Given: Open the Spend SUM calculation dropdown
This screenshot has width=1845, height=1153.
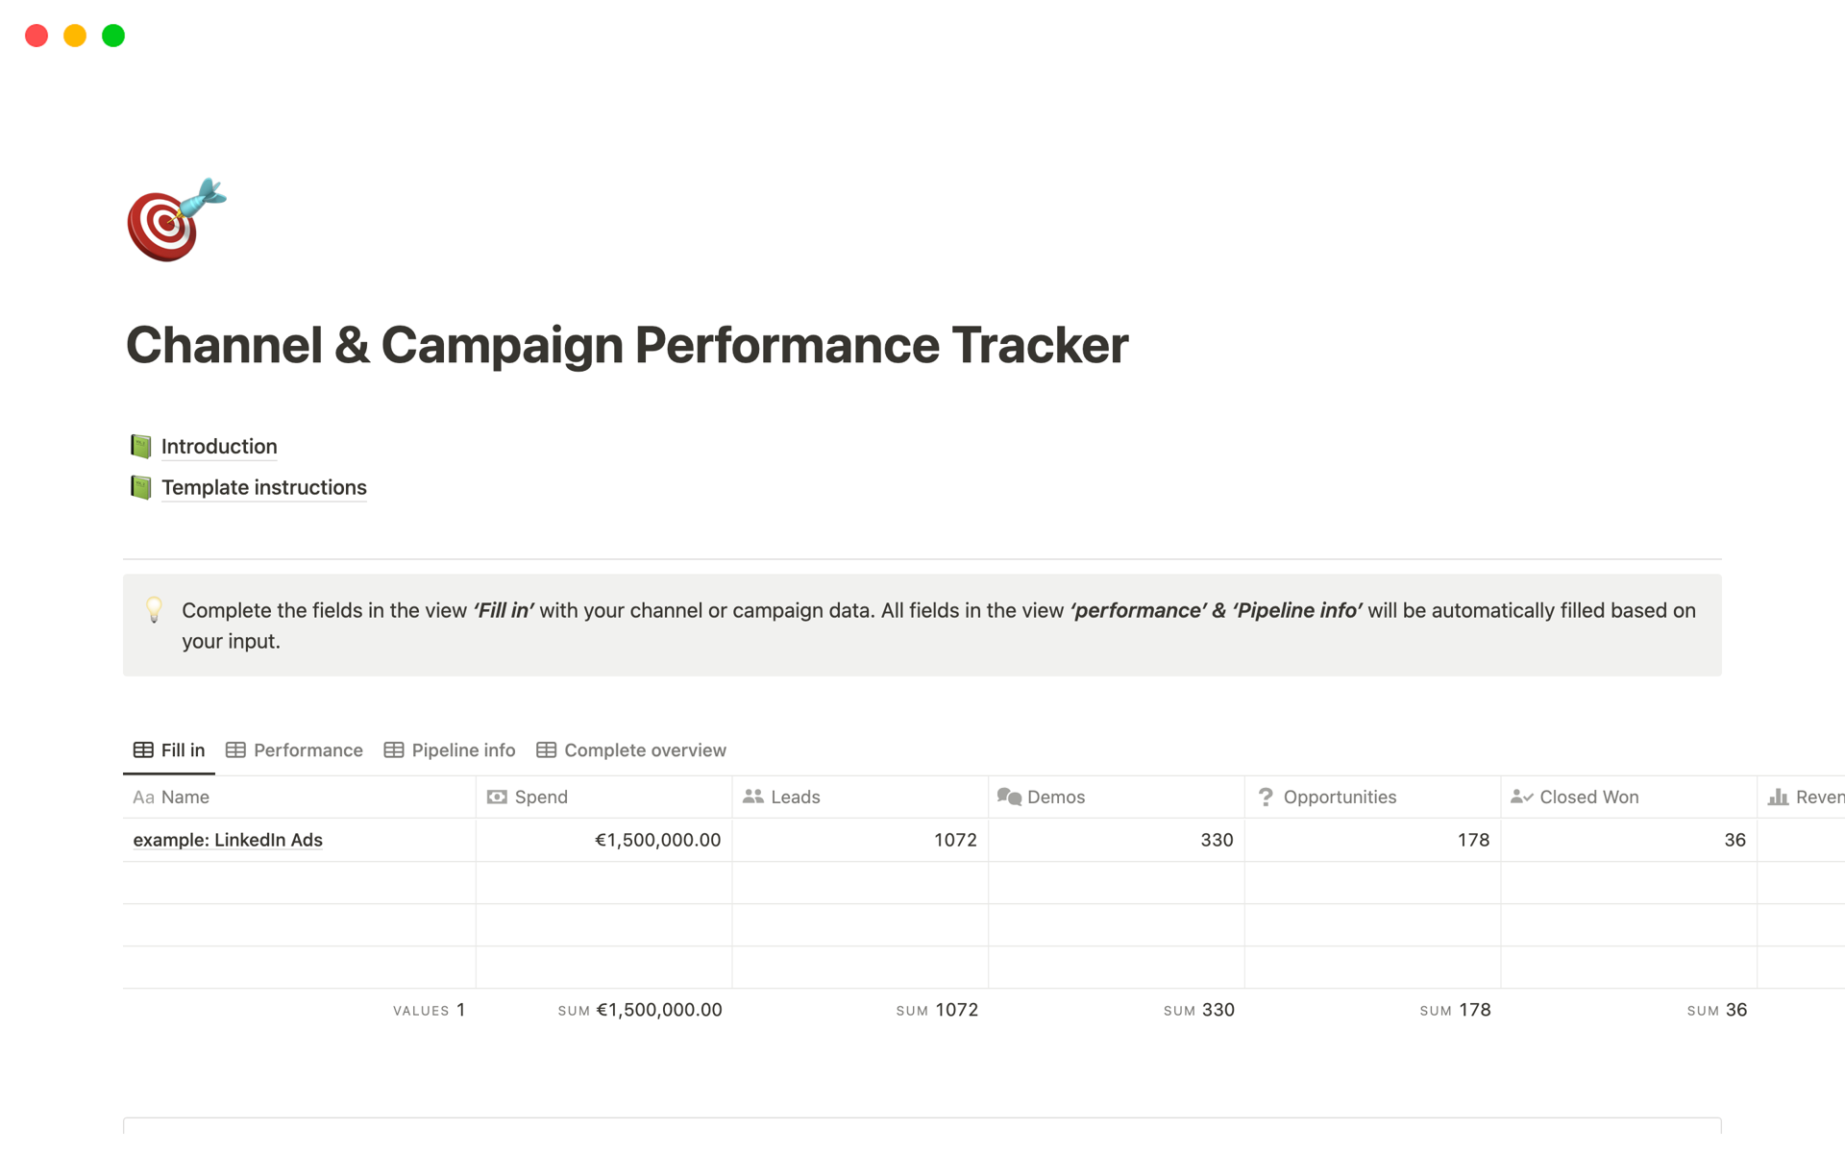Looking at the screenshot, I should (640, 1010).
